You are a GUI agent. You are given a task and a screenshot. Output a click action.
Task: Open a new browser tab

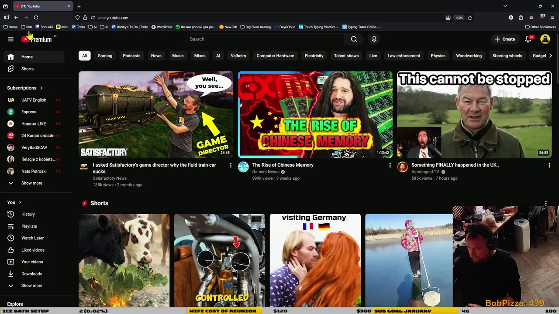pos(79,6)
